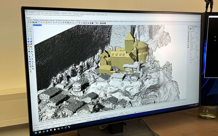The image size is (218, 136).
Task: Open the Polygonnetz menu
Action: (64, 14)
